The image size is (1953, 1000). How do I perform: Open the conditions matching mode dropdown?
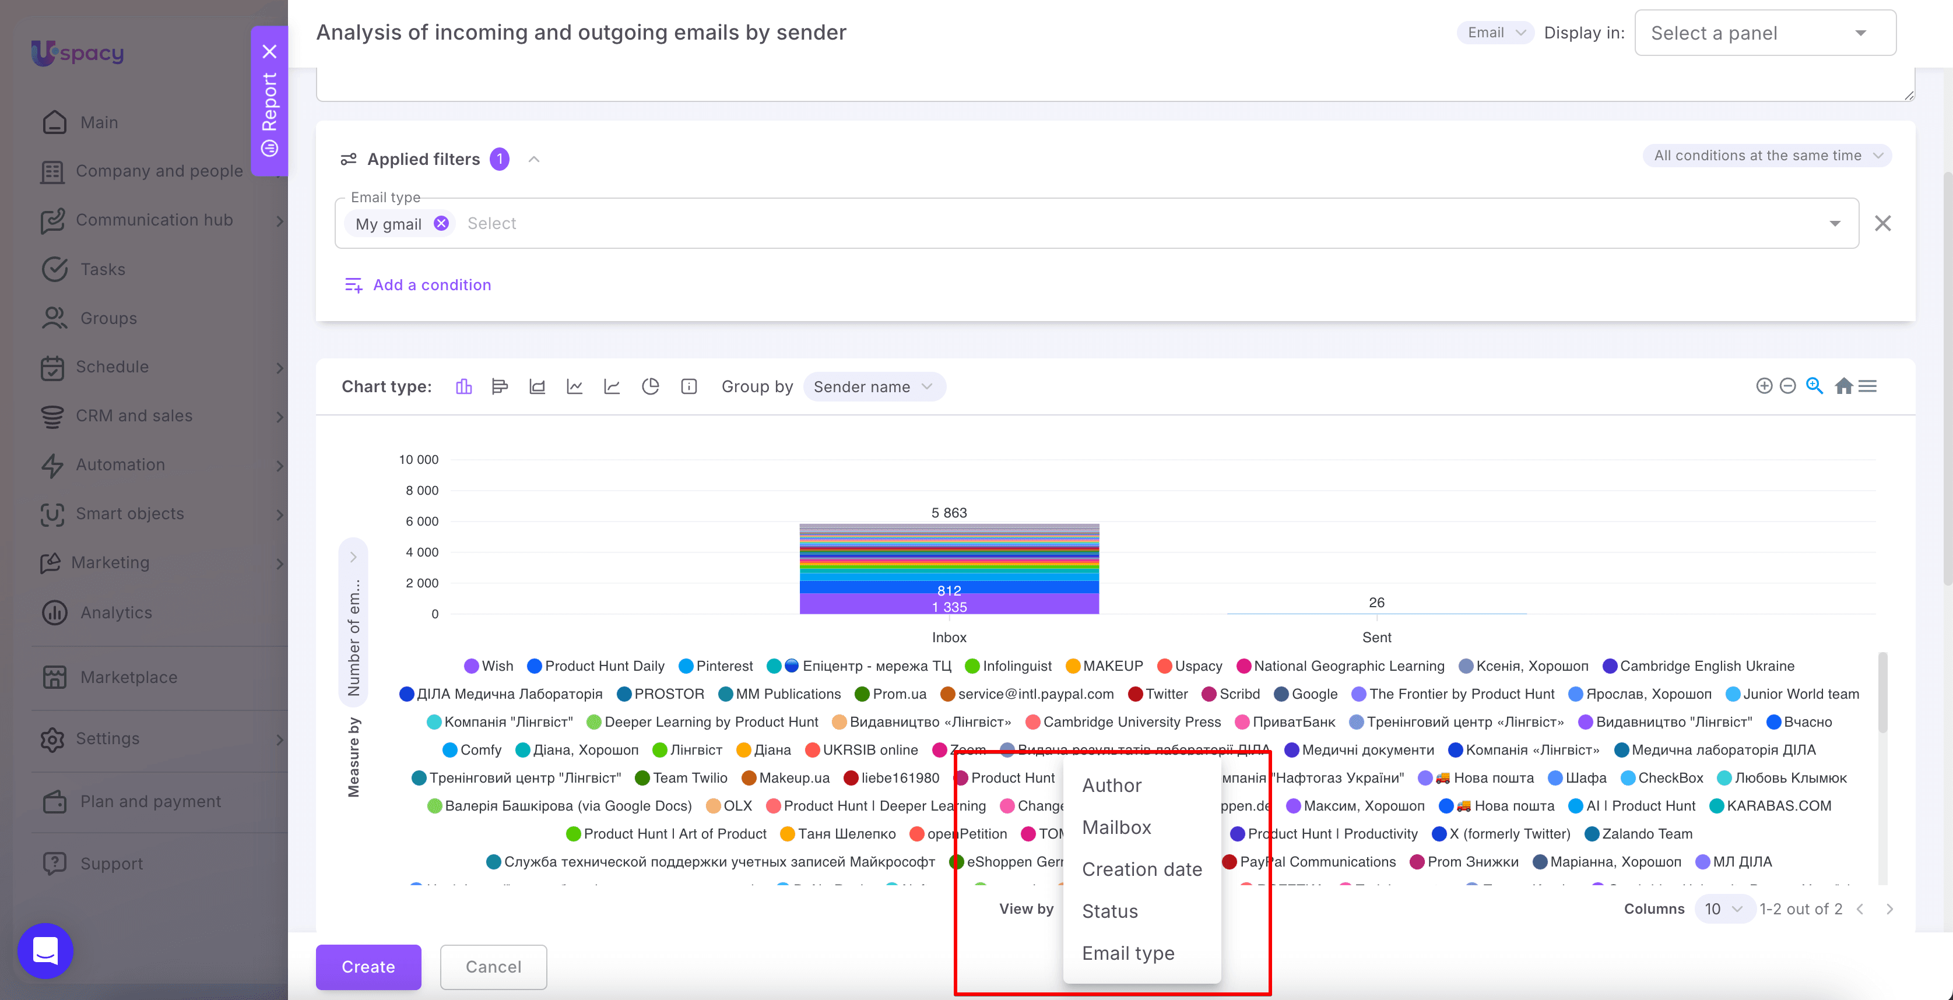click(x=1767, y=155)
